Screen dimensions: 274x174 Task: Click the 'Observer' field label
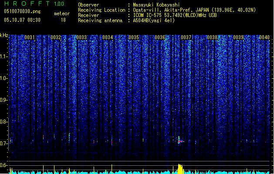pos(88,5)
